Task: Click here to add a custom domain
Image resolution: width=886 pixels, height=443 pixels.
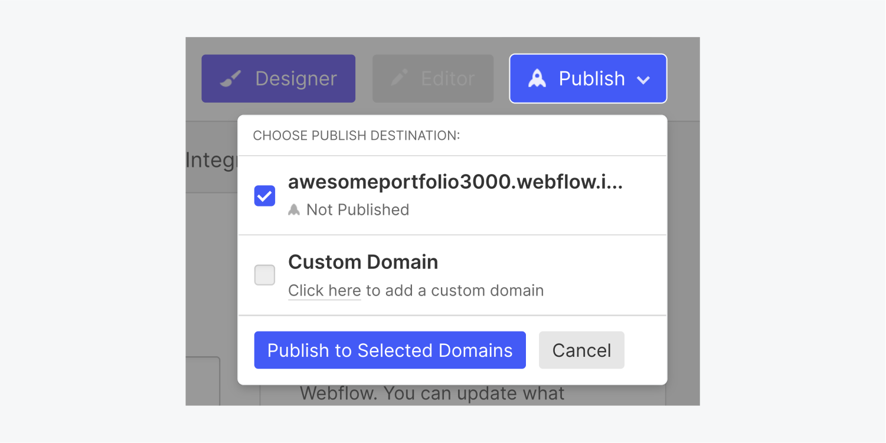Action: tap(324, 290)
